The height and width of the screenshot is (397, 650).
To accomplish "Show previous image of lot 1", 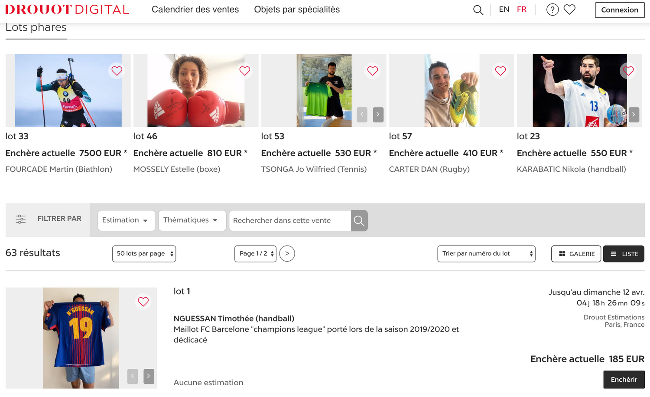I will click(133, 376).
